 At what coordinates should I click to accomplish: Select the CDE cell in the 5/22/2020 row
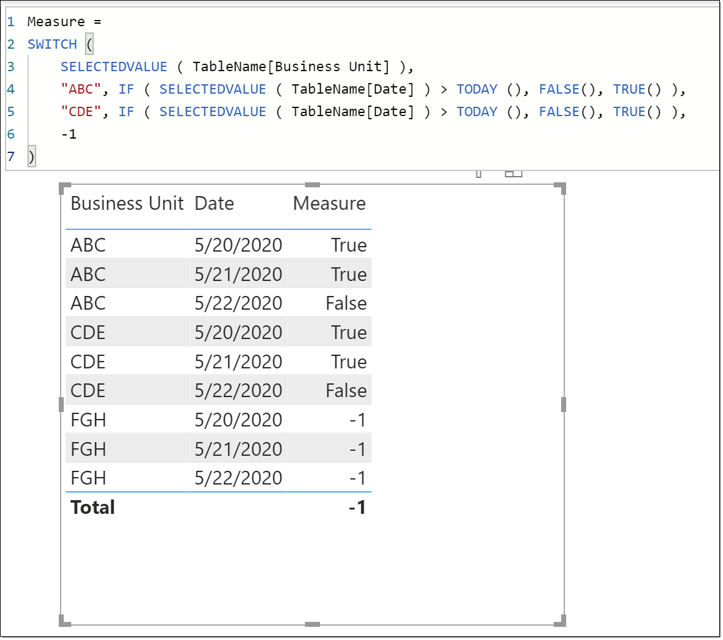tap(88, 391)
